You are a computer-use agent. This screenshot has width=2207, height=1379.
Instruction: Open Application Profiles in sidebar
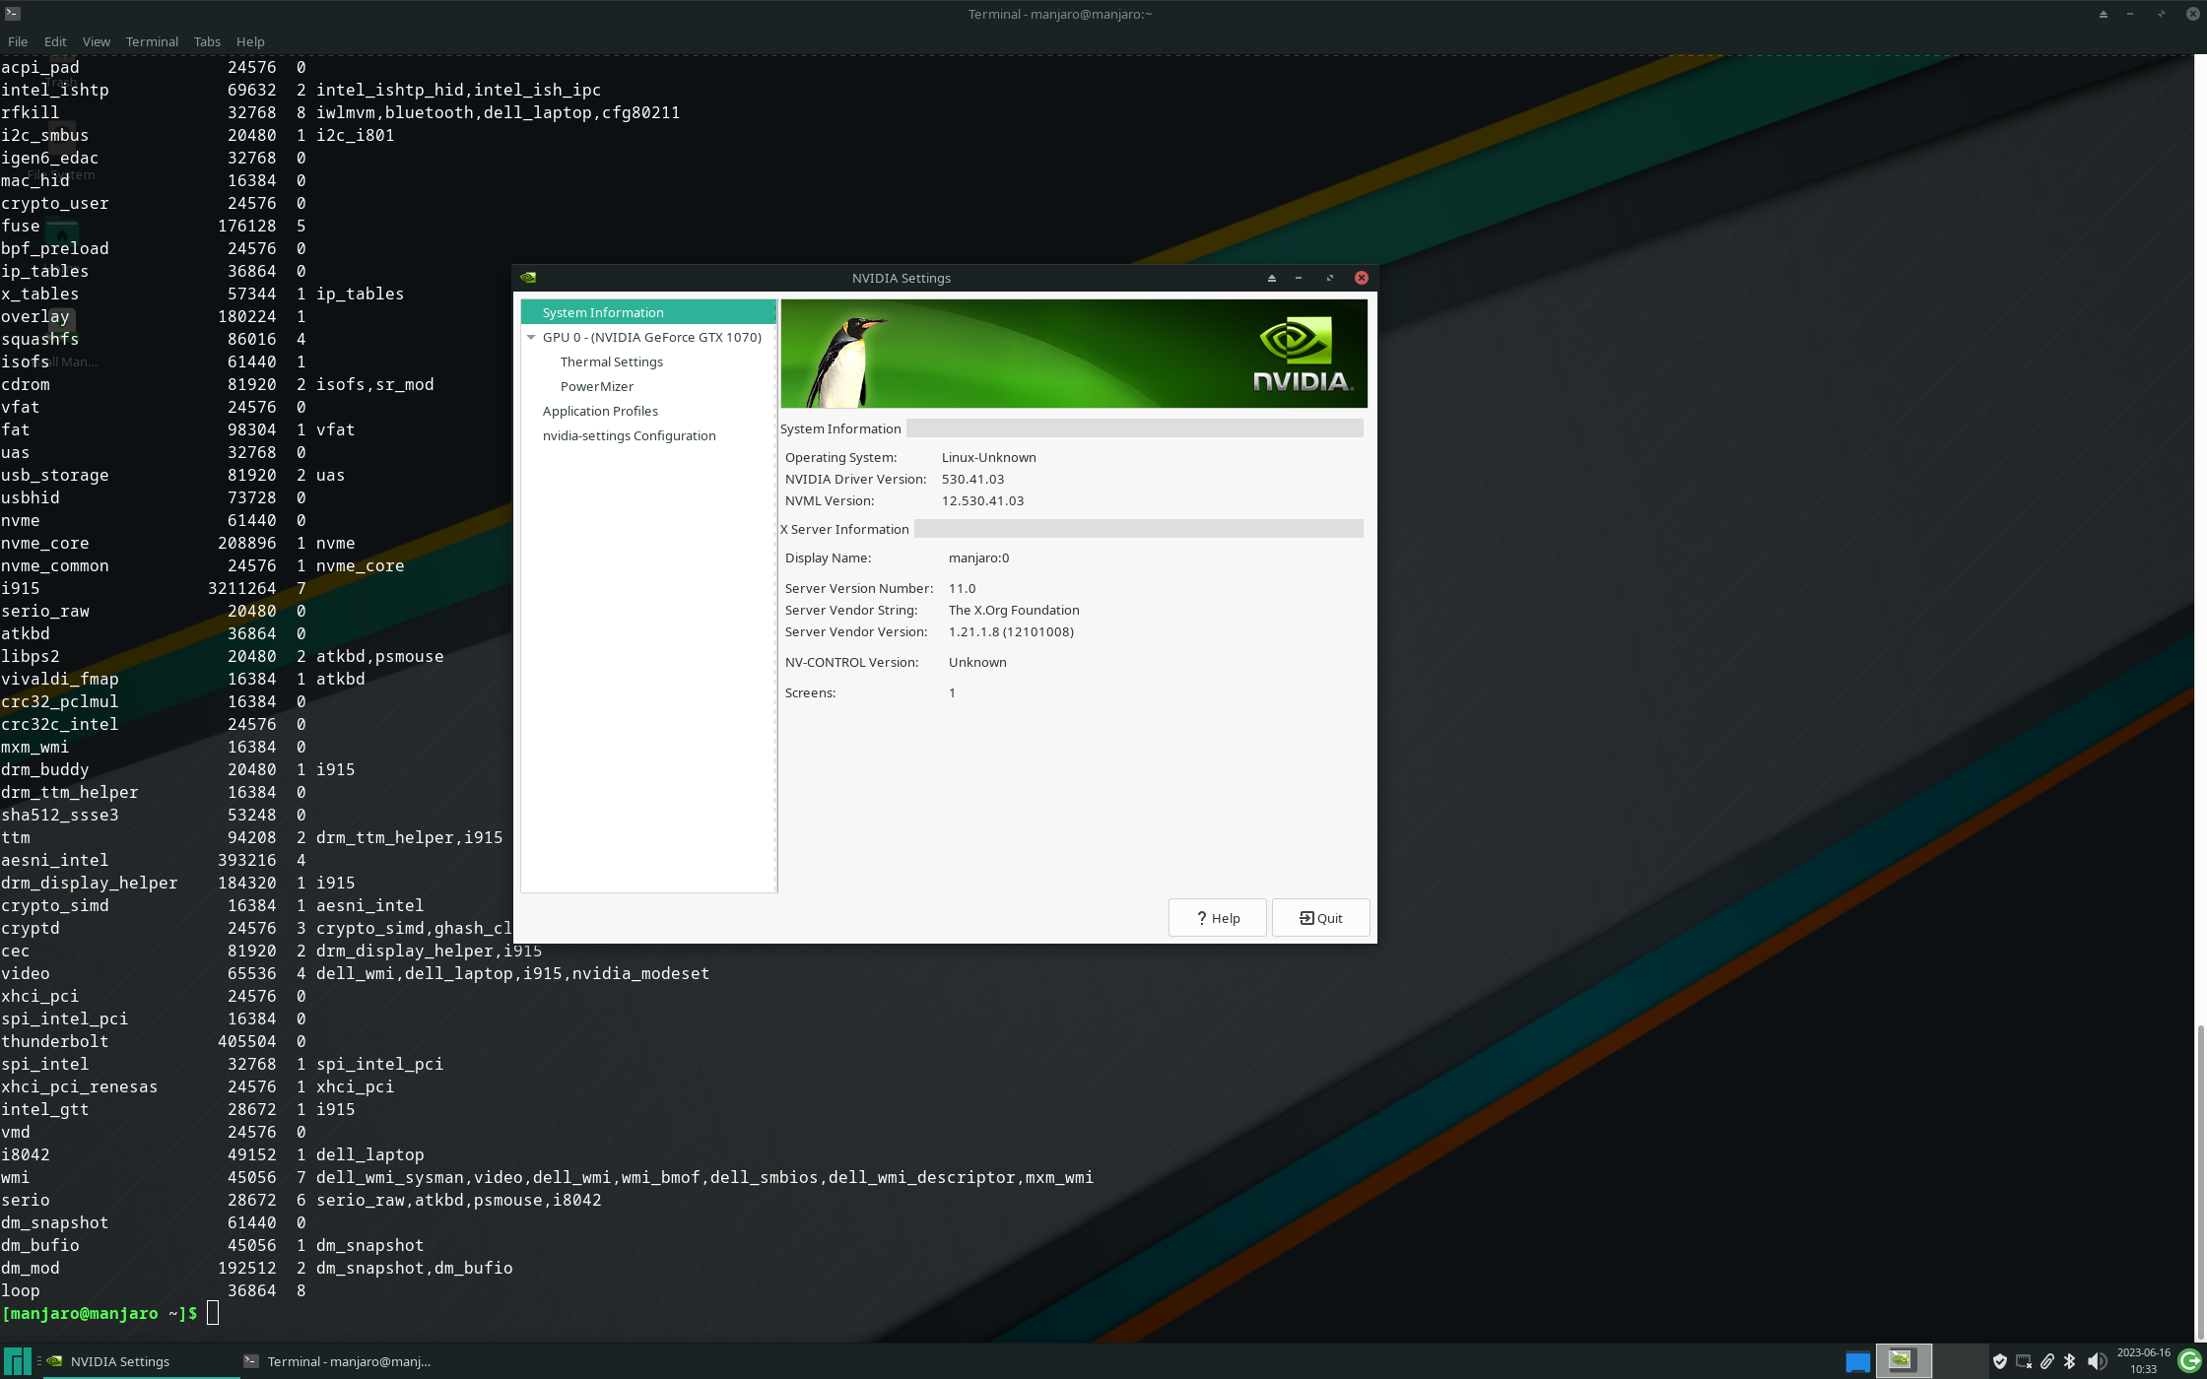[x=599, y=411]
